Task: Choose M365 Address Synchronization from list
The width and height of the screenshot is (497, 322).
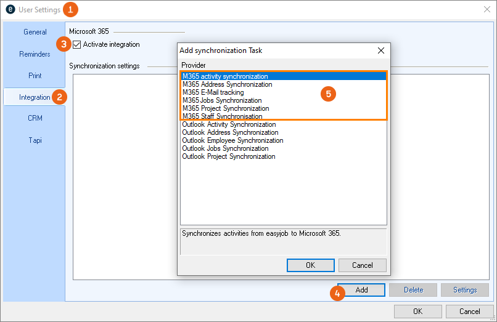Action: pyautogui.click(x=227, y=84)
